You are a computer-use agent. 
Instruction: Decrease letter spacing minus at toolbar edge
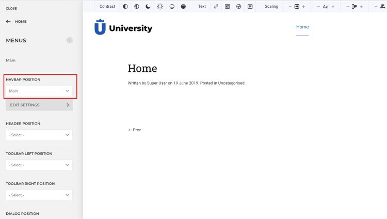376,7
